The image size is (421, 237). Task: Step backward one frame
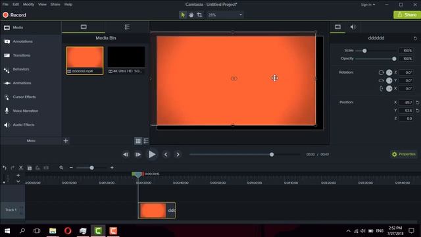126,155
